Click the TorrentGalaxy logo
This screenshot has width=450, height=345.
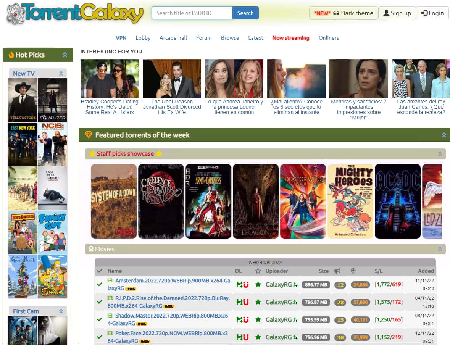[x=74, y=13]
